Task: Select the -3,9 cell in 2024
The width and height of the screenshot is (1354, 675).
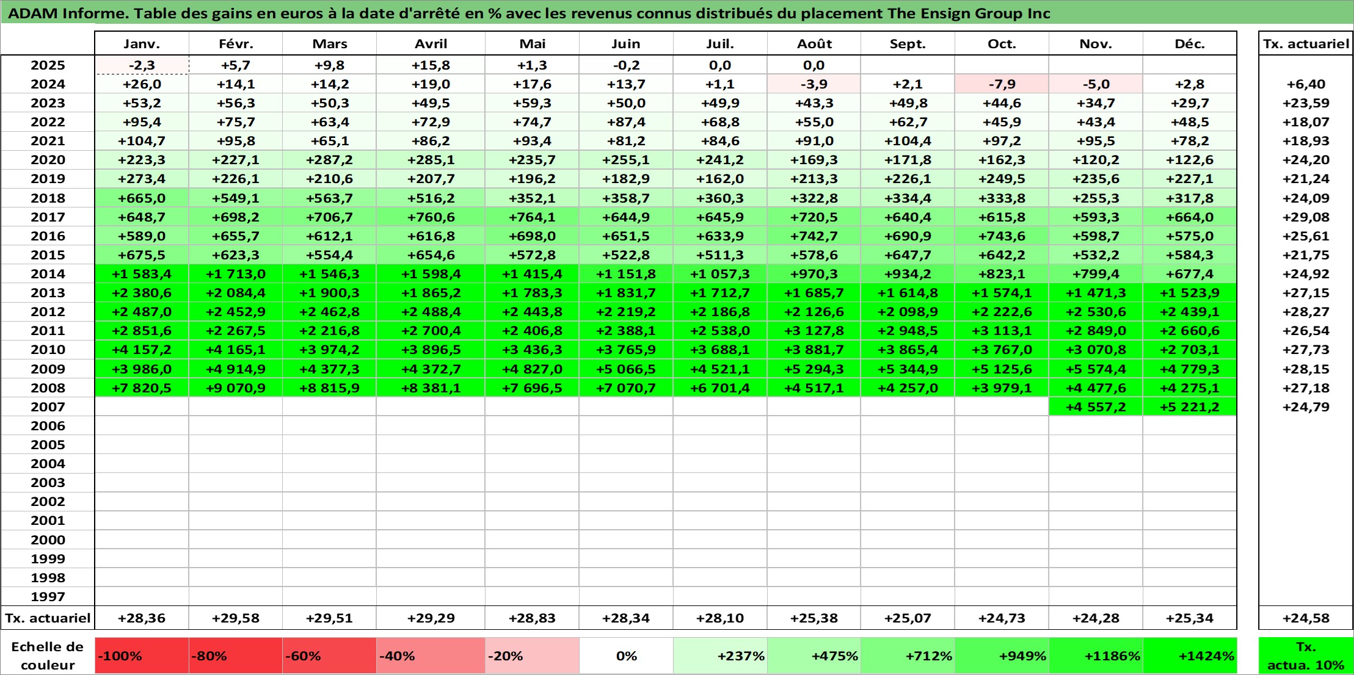Action: click(x=814, y=84)
